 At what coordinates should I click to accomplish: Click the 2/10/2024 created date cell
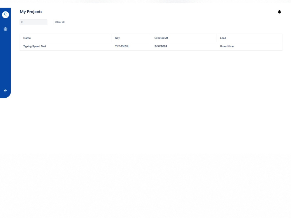(161, 46)
